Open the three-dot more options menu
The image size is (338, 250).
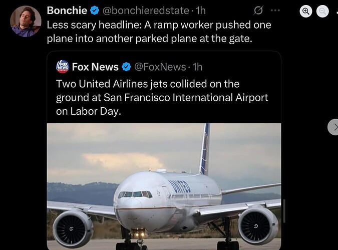pos(275,10)
